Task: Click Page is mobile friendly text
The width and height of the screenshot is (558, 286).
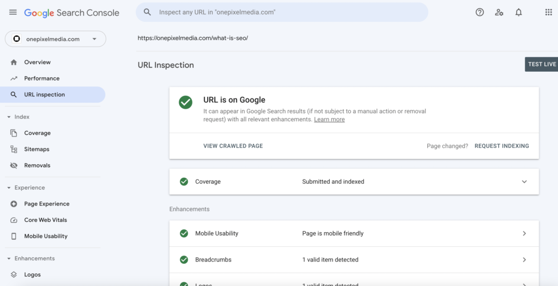Action: 333,233
